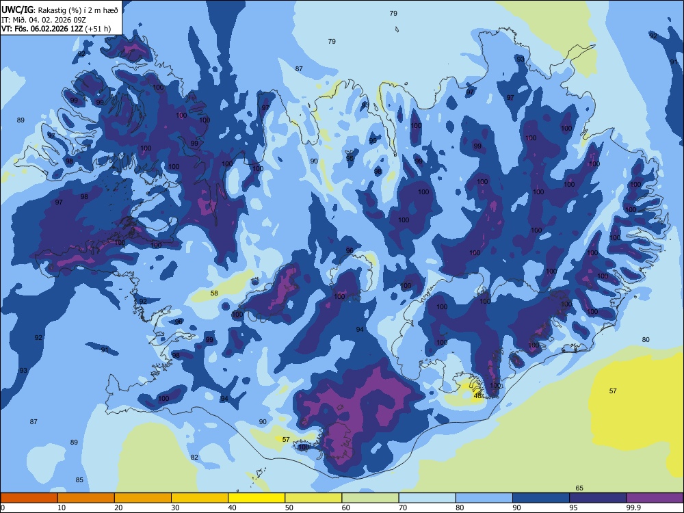Click the legend scale label 40
684x513 pixels.
(x=232, y=508)
